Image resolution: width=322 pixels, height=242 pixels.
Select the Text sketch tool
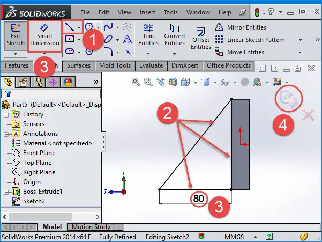click(128, 39)
